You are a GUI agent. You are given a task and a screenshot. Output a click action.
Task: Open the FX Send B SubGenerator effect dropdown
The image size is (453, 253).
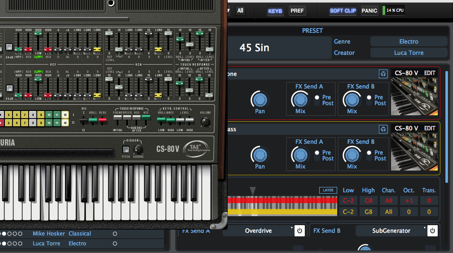[x=391, y=231]
